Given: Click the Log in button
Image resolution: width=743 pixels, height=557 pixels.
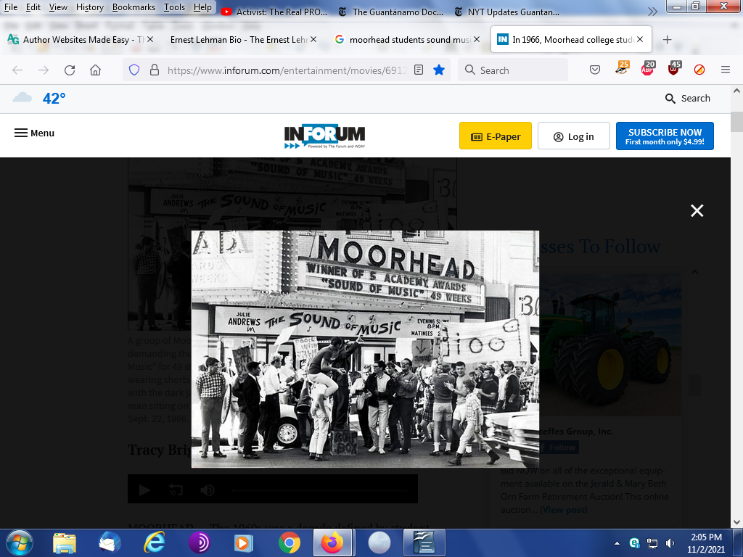Looking at the screenshot, I should coord(573,136).
